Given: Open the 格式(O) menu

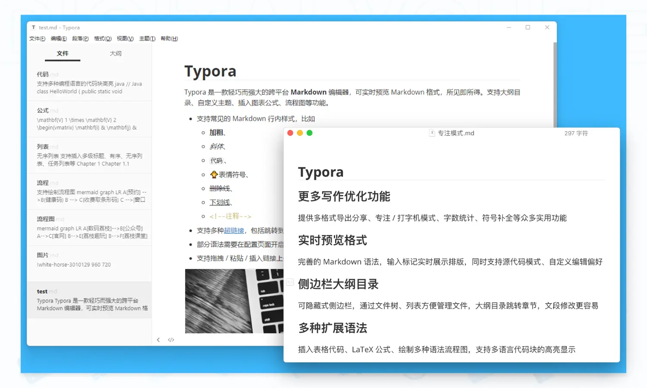Looking at the screenshot, I should (102, 38).
